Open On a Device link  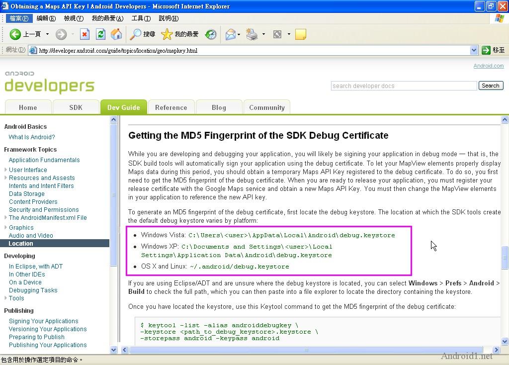(25, 282)
